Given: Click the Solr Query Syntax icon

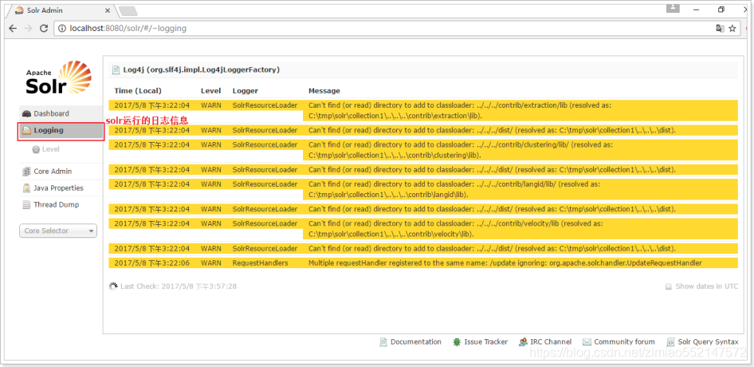Looking at the screenshot, I should (x=670, y=342).
